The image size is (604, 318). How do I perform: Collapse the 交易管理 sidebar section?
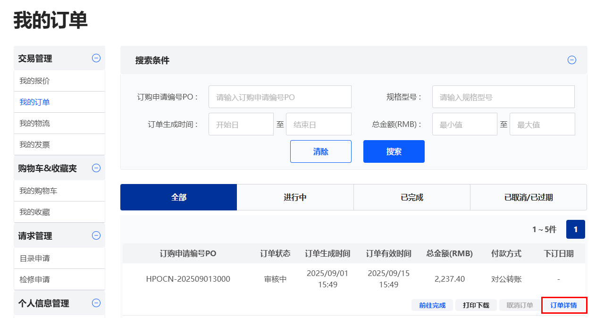pyautogui.click(x=96, y=58)
